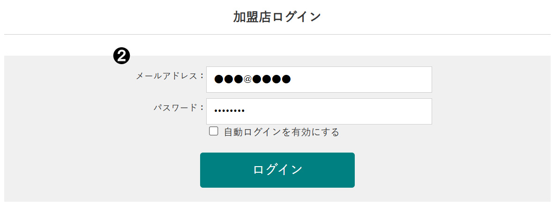Click the empty right side of password field

(x=366, y=111)
